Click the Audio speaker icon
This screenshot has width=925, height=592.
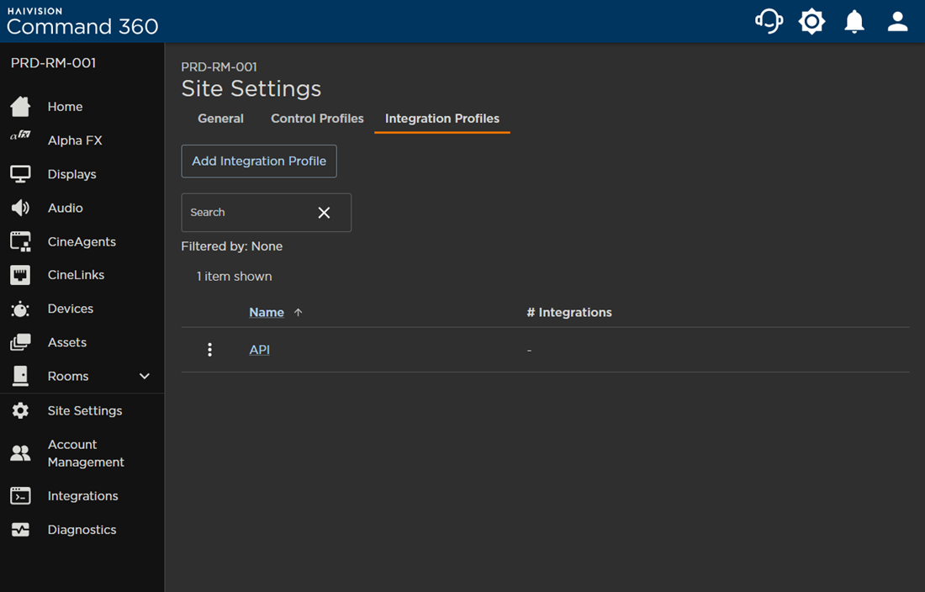coord(21,208)
